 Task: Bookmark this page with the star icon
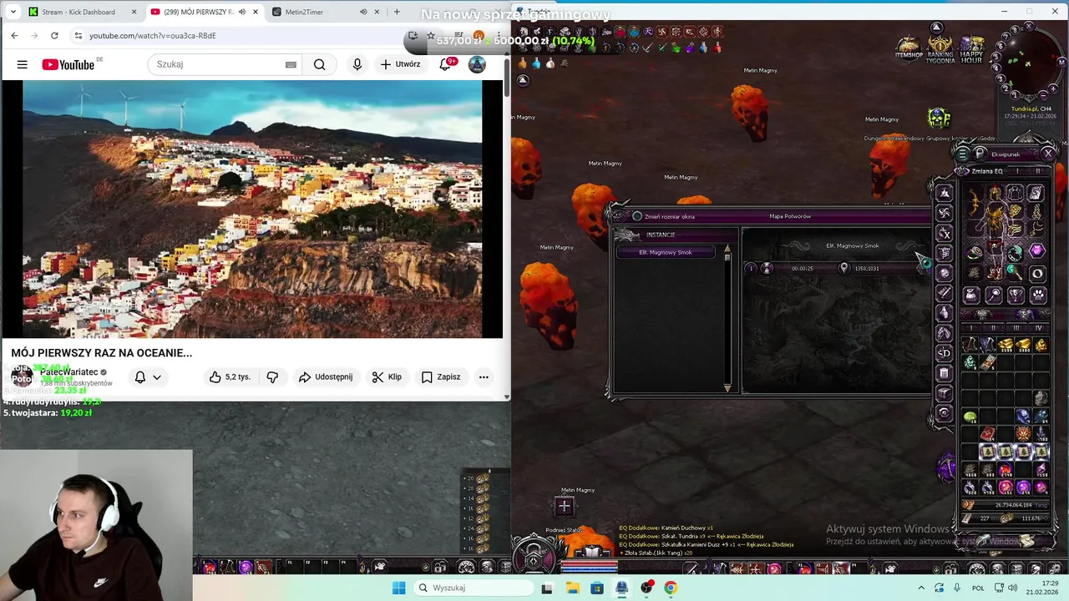pyautogui.click(x=430, y=36)
